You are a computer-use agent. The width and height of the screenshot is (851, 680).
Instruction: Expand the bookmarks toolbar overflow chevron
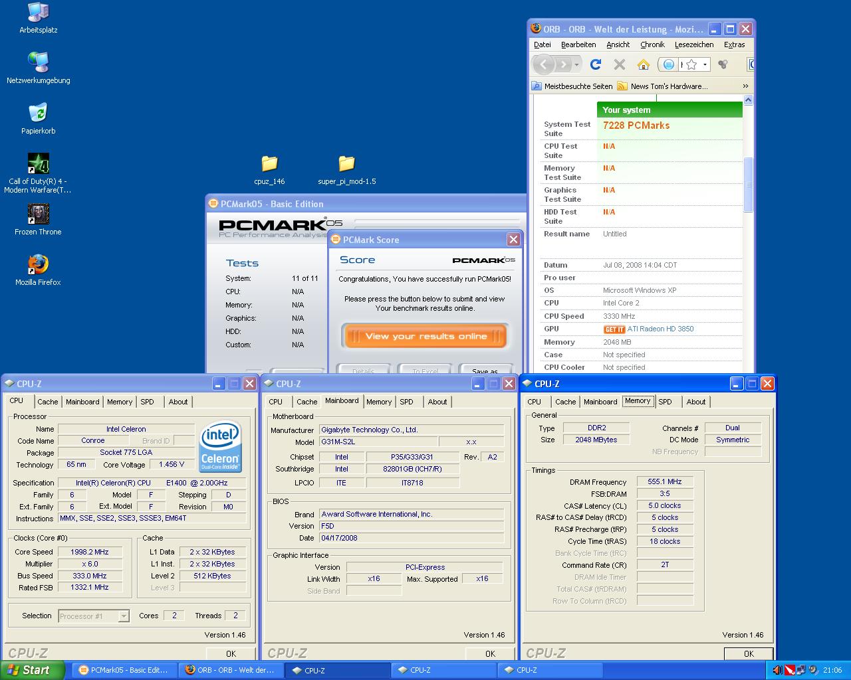click(x=745, y=86)
